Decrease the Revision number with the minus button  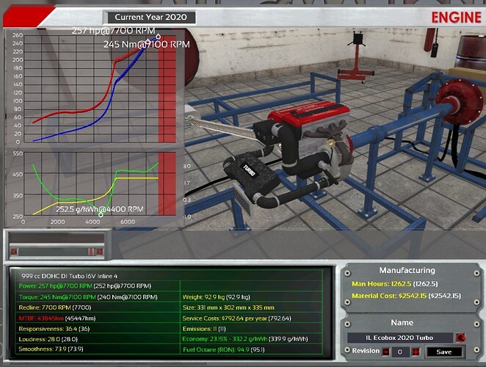(x=386, y=352)
